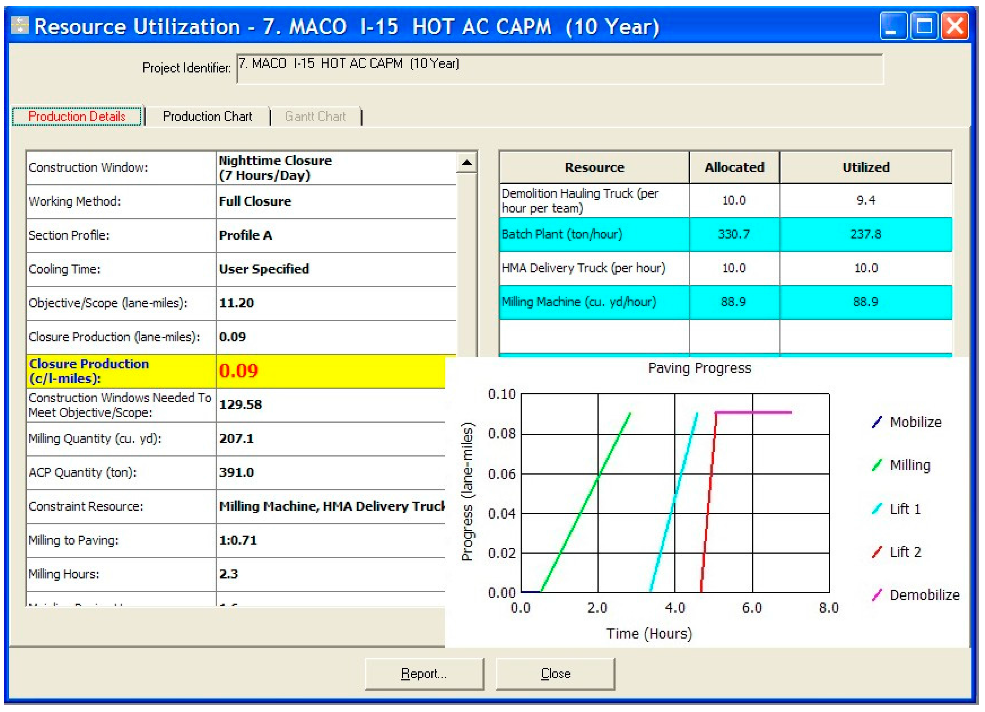985x712 pixels.
Task: Select the Production Details tab
Action: [x=77, y=116]
